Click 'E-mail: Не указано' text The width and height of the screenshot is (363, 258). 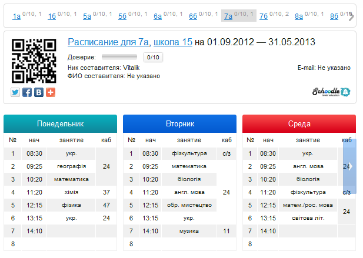click(324, 68)
